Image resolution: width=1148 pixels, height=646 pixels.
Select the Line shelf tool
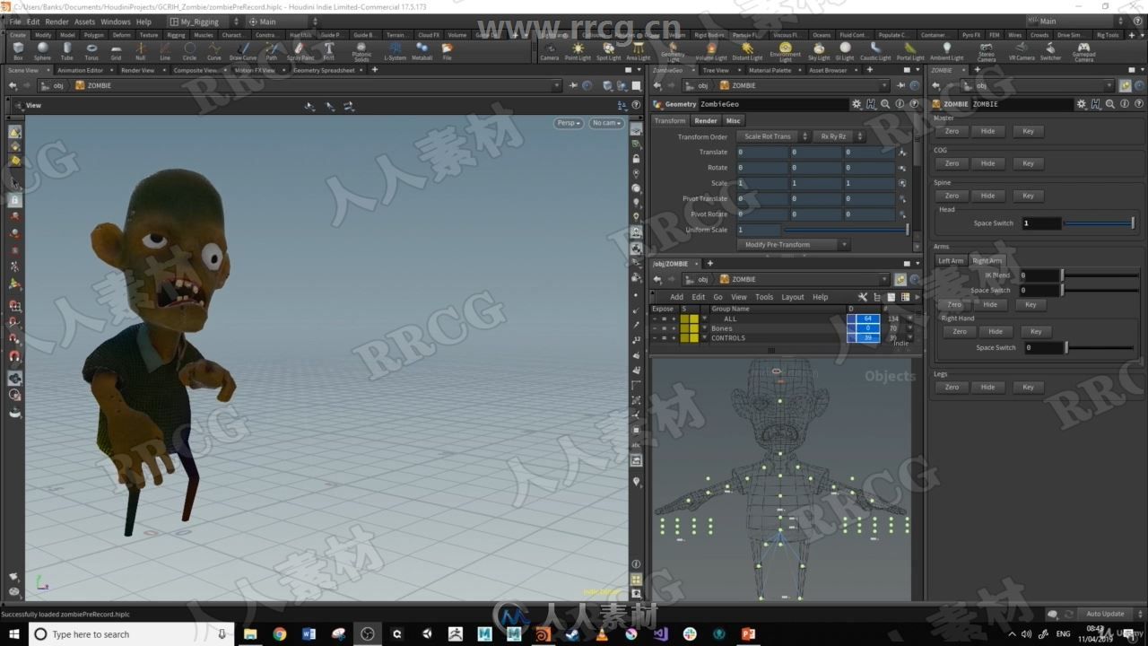tap(165, 50)
